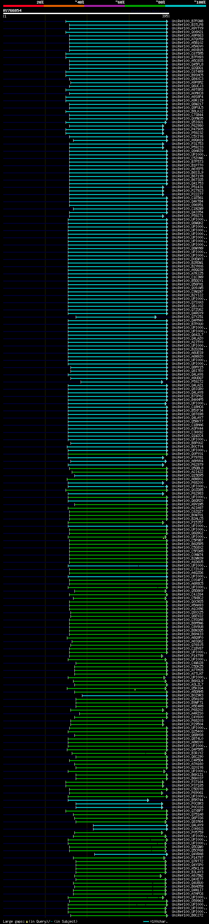Open the UniRef100_P0C016 hit
209x924 pixels.
[187, 807]
